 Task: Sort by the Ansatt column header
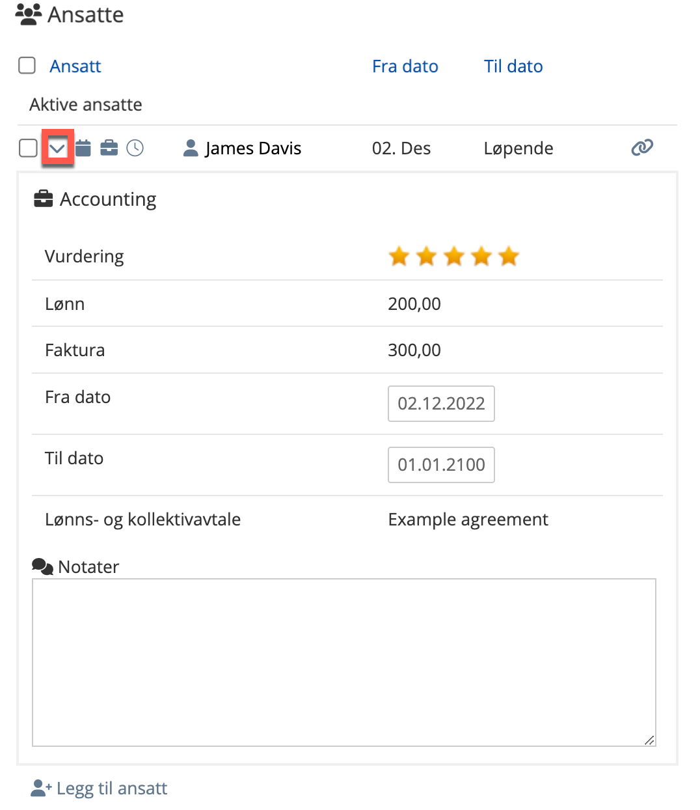click(75, 66)
